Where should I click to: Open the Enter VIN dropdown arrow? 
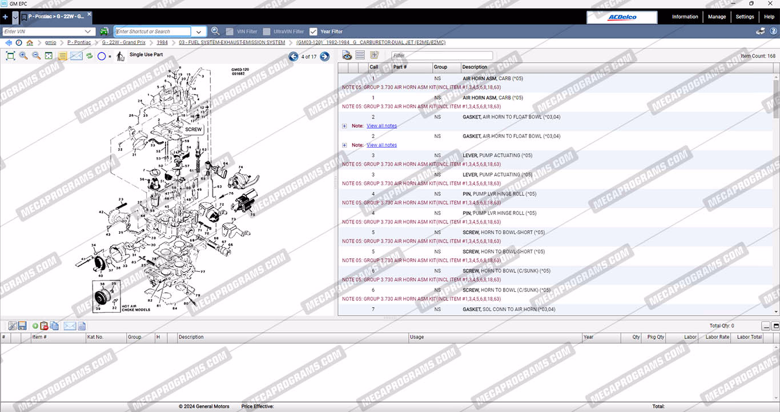click(x=88, y=31)
